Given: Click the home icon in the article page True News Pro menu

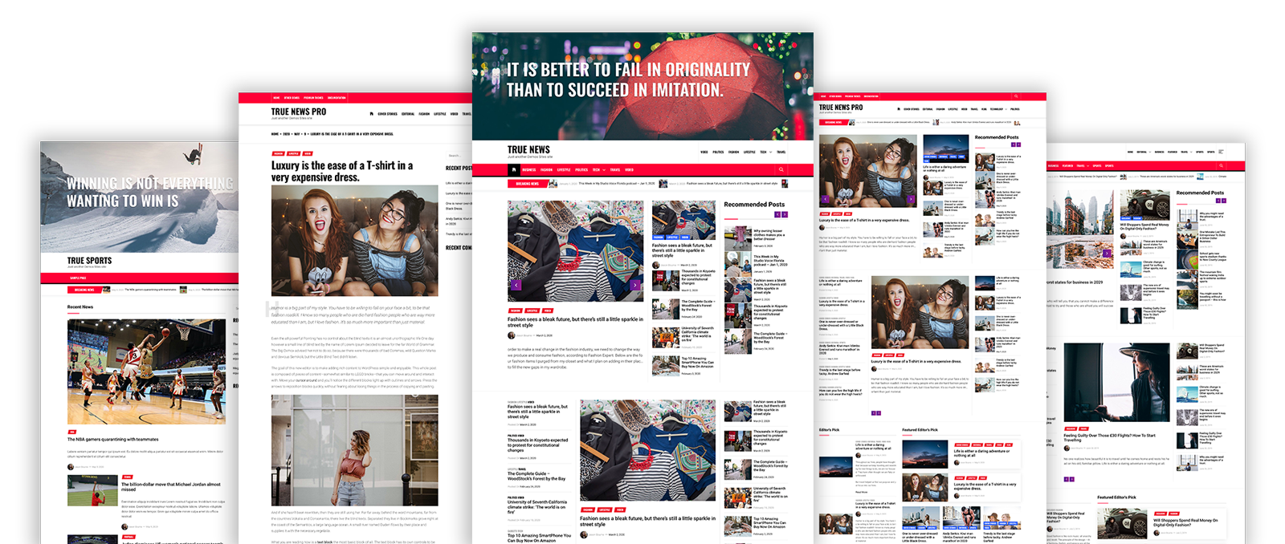Looking at the screenshot, I should tap(371, 114).
